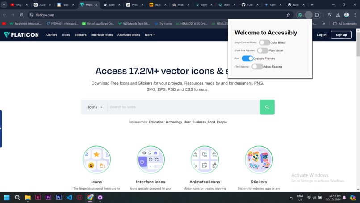The height and width of the screenshot is (203, 360).
Task: Click the green search magnifier button
Action: [x=267, y=107]
